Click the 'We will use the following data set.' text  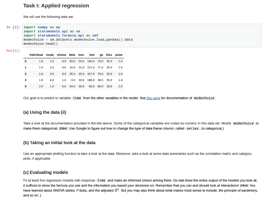48,17
